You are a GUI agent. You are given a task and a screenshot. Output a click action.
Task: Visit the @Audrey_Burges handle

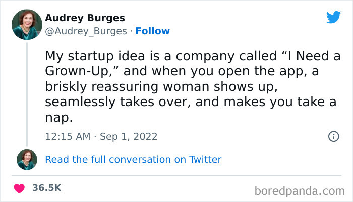point(86,31)
